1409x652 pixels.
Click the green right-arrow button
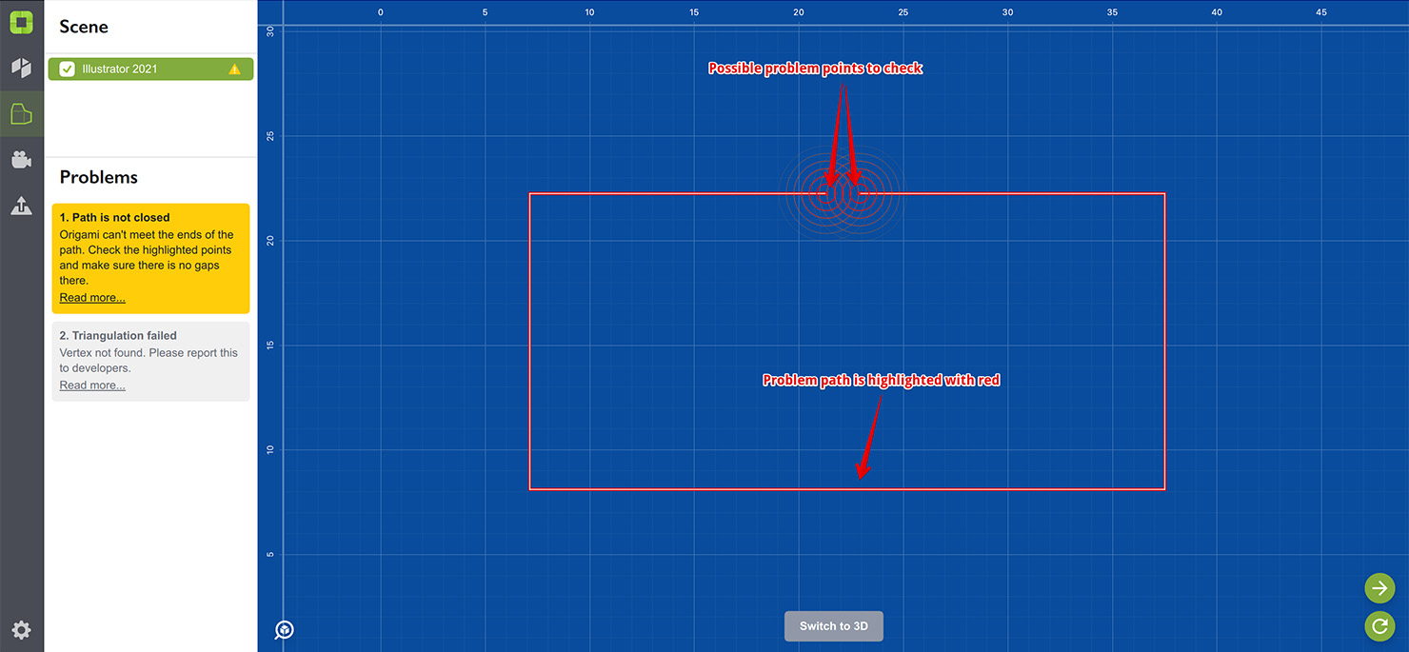[1379, 588]
